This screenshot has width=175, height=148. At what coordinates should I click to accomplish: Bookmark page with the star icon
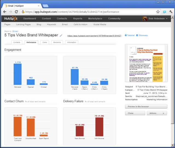(158, 12)
